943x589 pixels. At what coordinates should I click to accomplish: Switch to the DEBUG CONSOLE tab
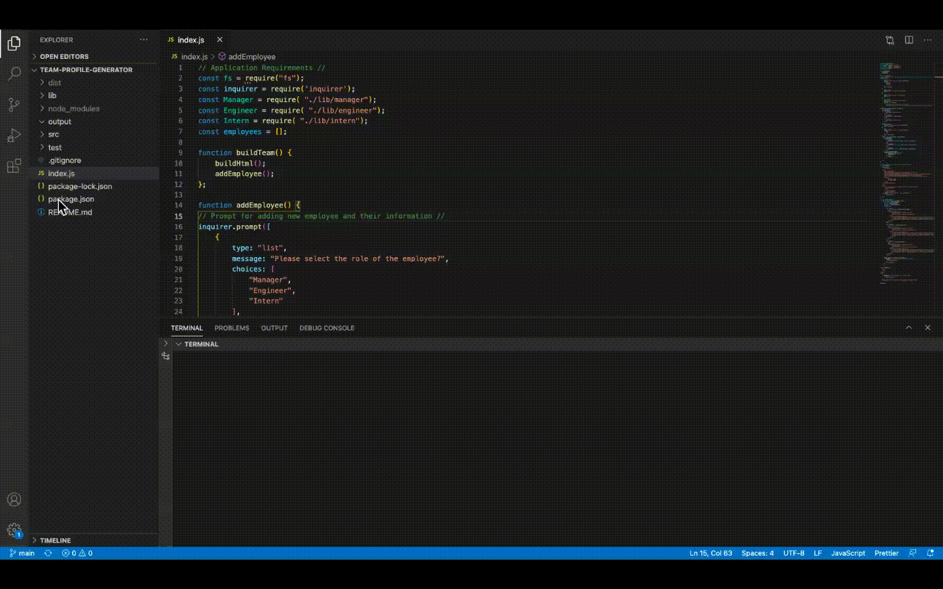(327, 328)
